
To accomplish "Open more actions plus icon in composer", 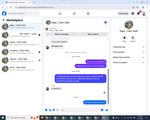I will pos(46,110).
